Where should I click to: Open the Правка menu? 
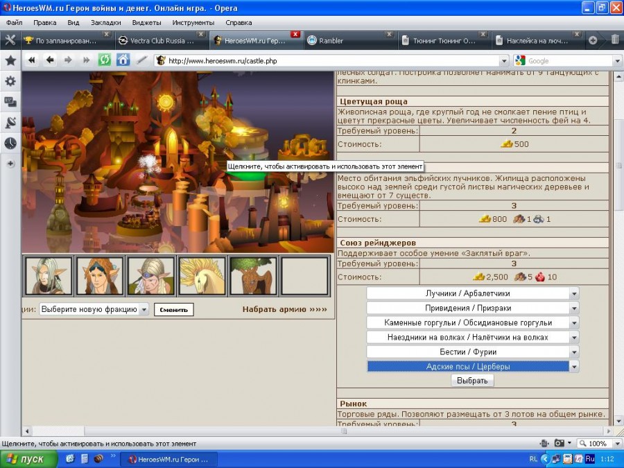pos(44,23)
